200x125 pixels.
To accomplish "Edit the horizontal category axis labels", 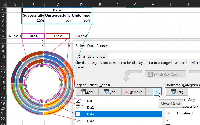I will (177, 92).
